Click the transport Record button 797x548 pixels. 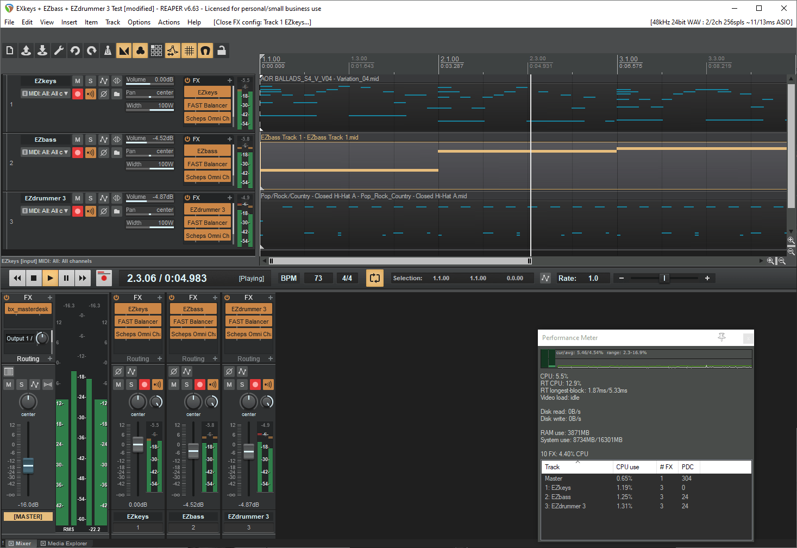tap(104, 278)
